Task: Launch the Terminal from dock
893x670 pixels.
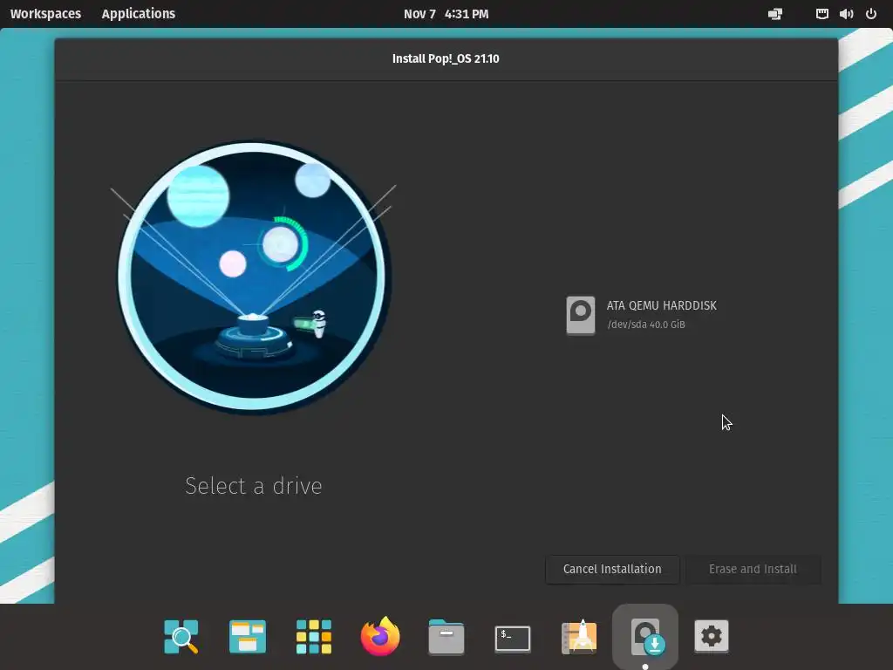Action: point(513,638)
